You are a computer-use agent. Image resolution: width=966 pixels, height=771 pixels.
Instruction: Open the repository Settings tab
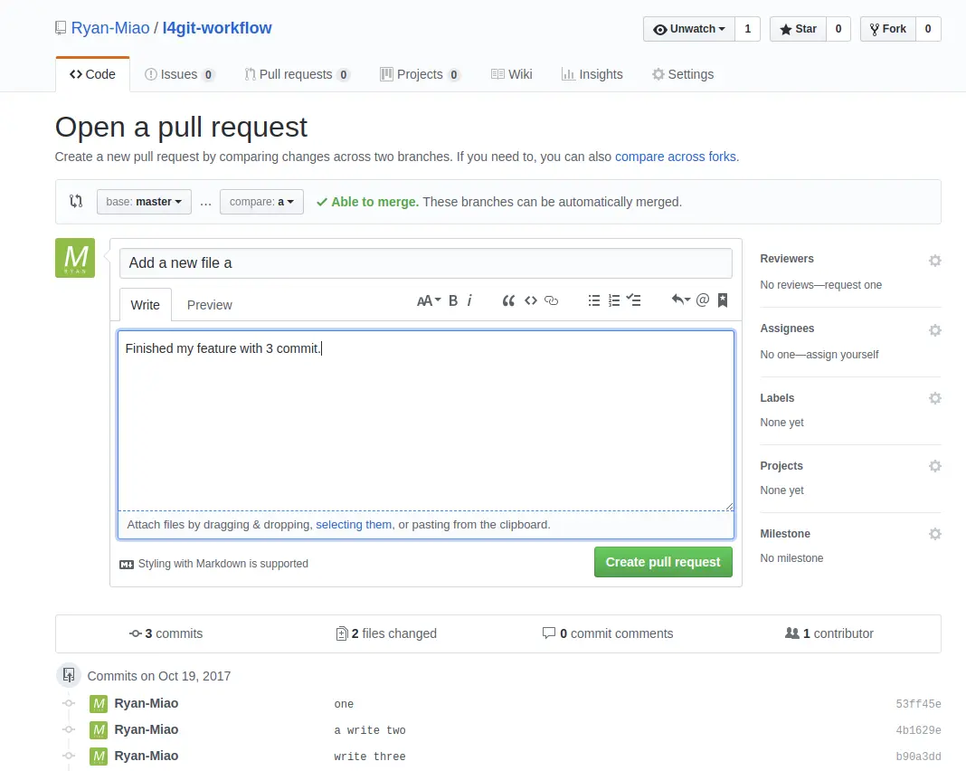point(683,74)
